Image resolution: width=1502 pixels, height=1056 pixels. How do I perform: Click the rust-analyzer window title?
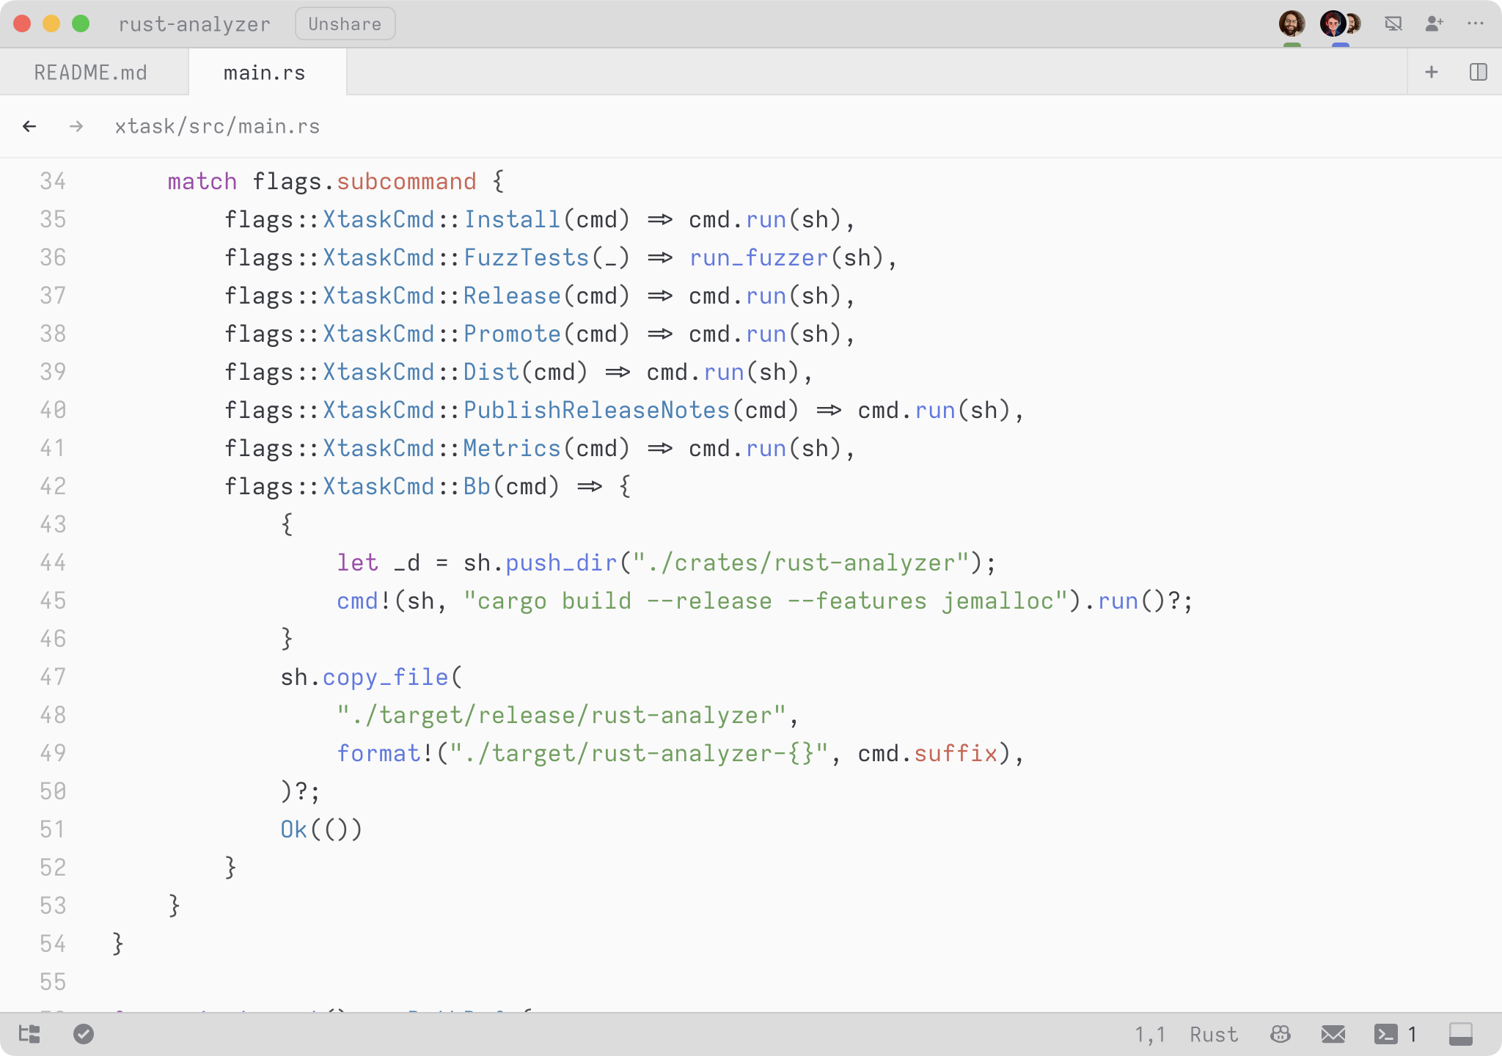click(x=194, y=24)
